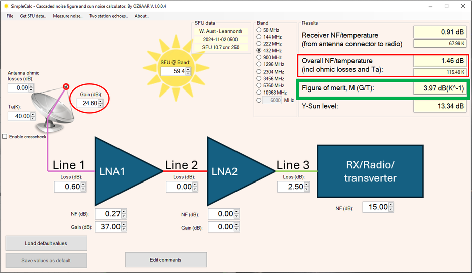Select the 2304 MHz band radio button

[x=259, y=72]
